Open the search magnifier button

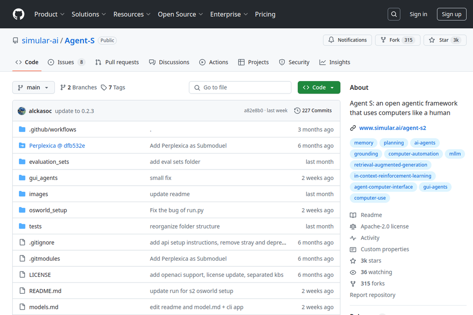pos(394,14)
